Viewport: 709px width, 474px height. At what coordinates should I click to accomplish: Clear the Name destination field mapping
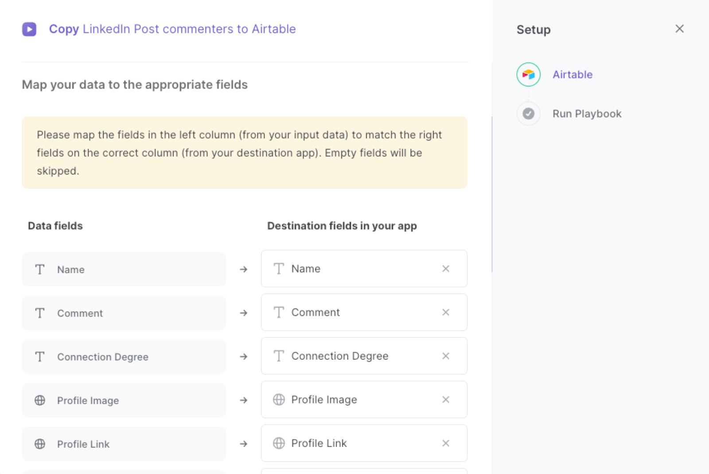point(446,269)
